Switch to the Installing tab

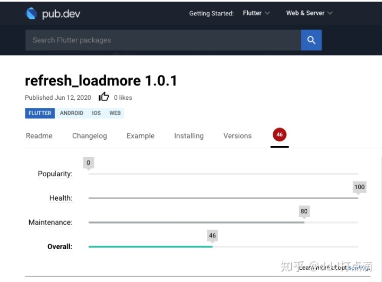pos(189,136)
